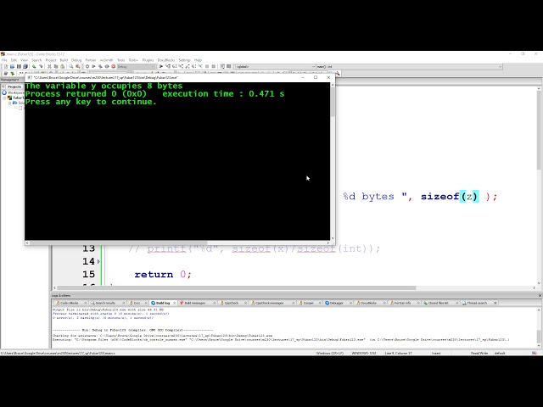The image size is (543, 407).
Task: Switch to the Build log tab
Action: pyautogui.click(x=162, y=303)
